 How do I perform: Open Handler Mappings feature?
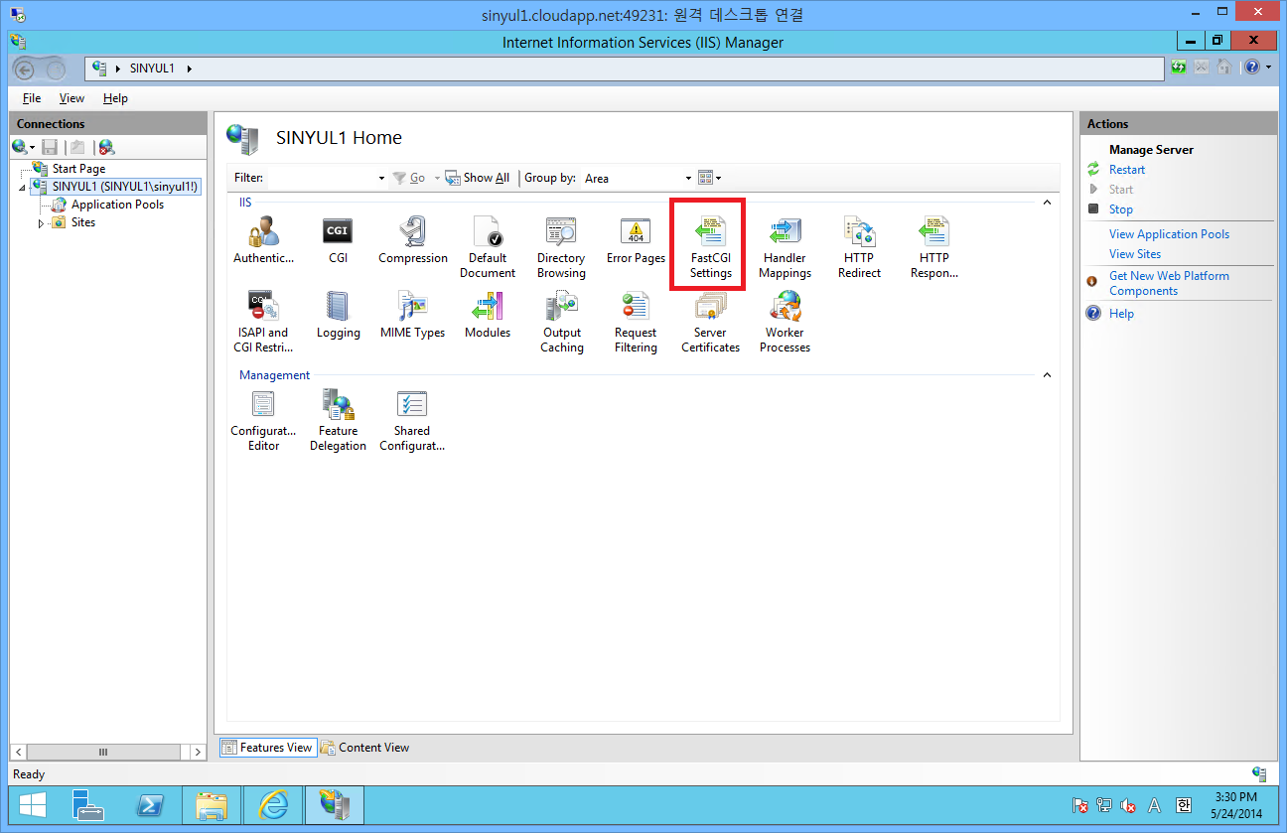[785, 248]
